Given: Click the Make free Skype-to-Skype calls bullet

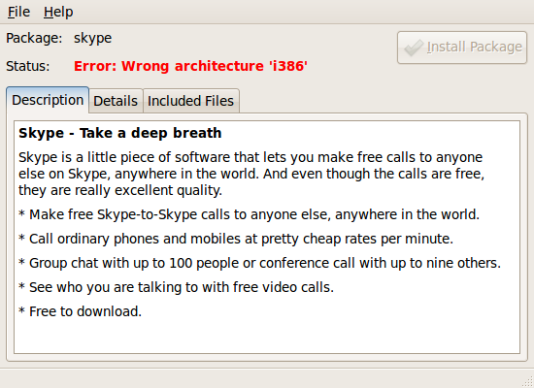Looking at the screenshot, I should click(x=249, y=214).
